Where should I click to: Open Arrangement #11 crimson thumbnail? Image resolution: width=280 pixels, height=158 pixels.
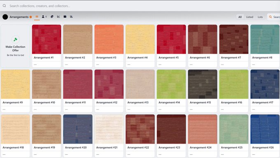click(x=78, y=84)
